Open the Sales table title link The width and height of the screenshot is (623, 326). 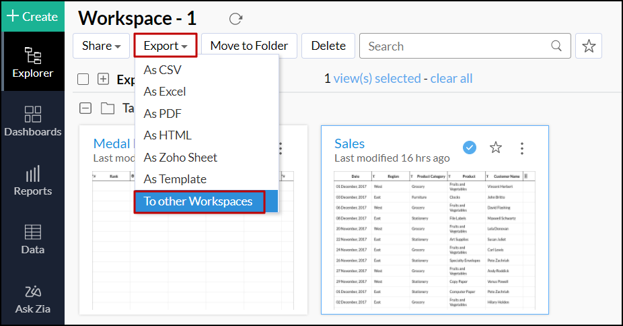tap(350, 143)
